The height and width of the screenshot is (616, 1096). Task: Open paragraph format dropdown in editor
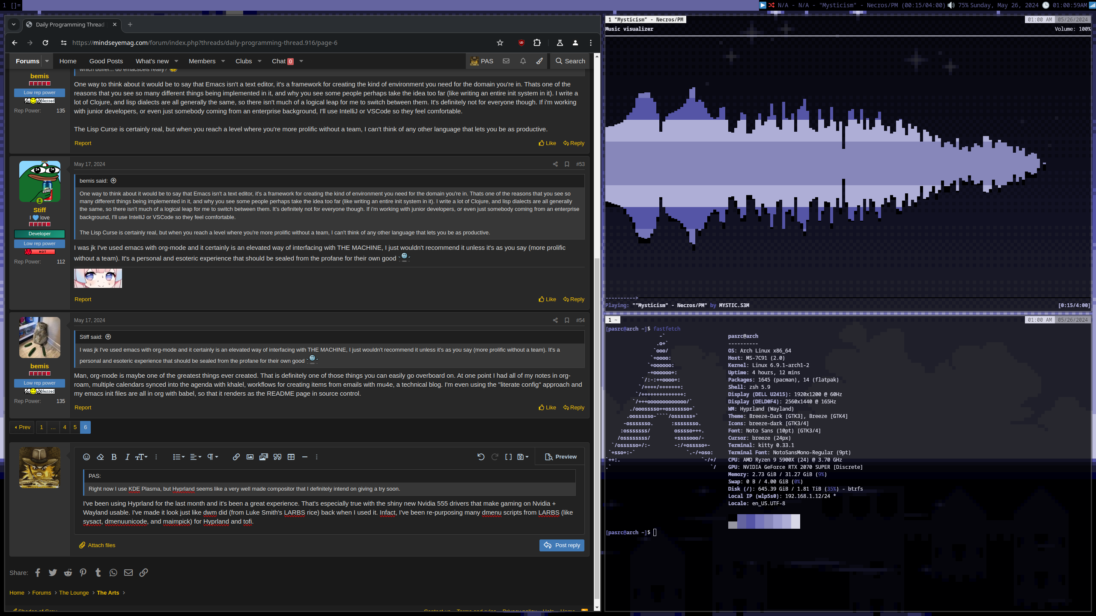click(x=213, y=457)
